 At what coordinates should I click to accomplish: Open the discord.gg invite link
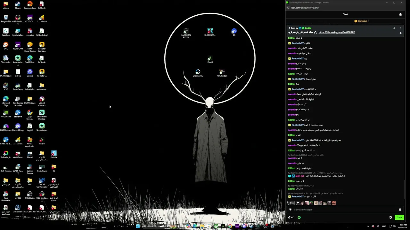tap(337, 32)
